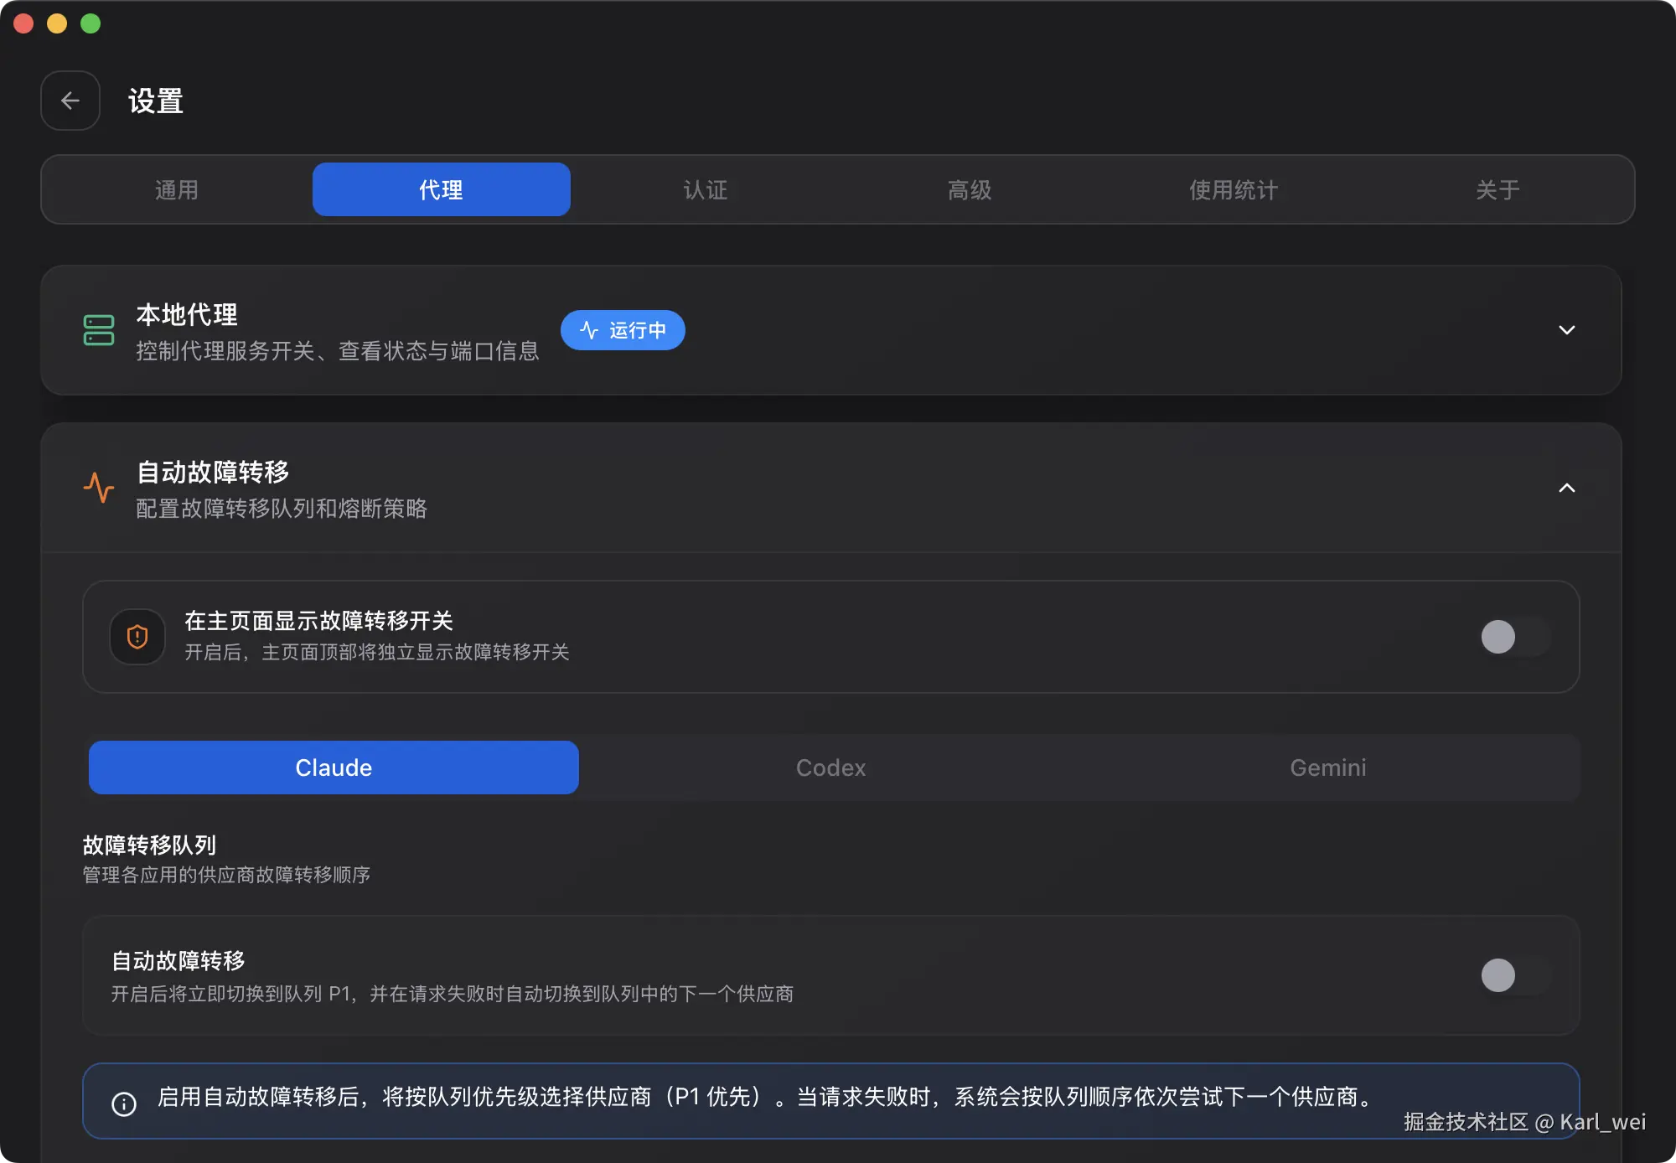Click the info circle icon in the notice
The image size is (1676, 1163).
pos(124,1104)
